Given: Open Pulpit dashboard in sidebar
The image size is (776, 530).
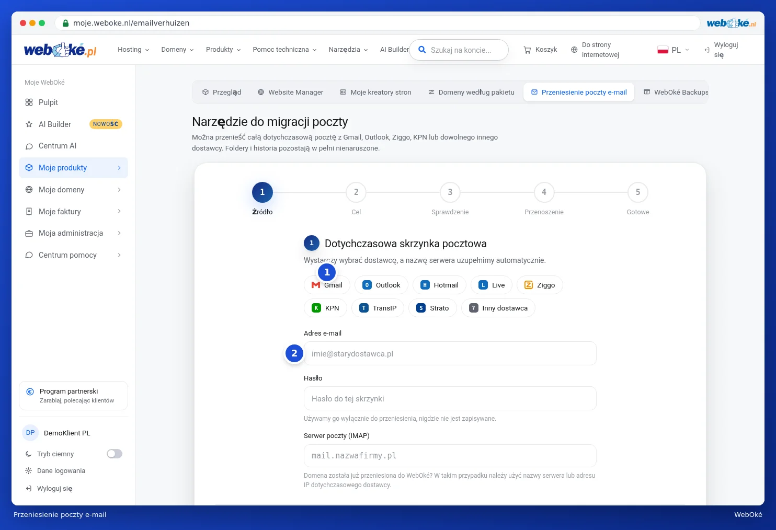Looking at the screenshot, I should (x=73, y=102).
